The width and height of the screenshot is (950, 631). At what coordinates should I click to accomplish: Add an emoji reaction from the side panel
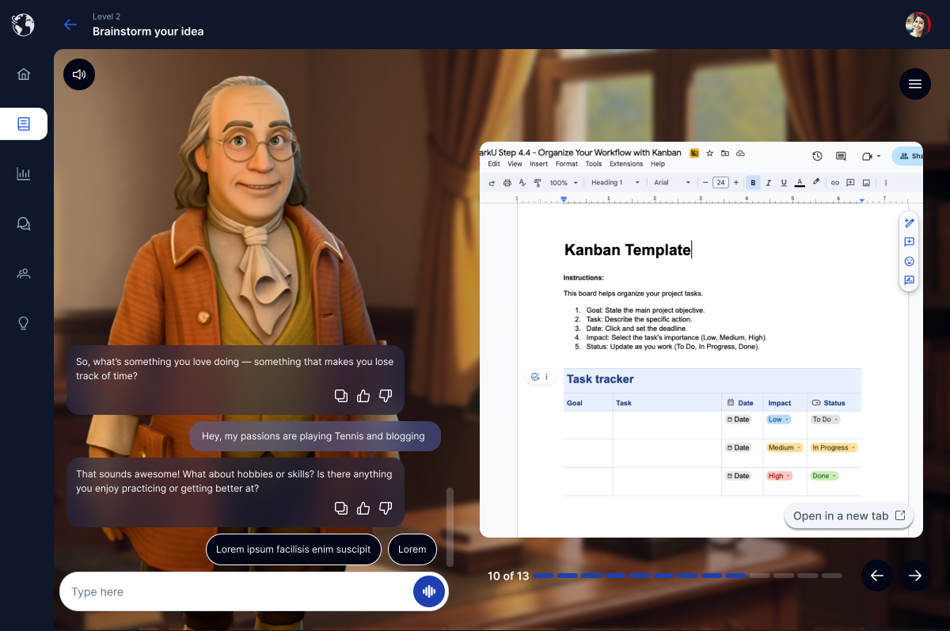click(x=910, y=261)
